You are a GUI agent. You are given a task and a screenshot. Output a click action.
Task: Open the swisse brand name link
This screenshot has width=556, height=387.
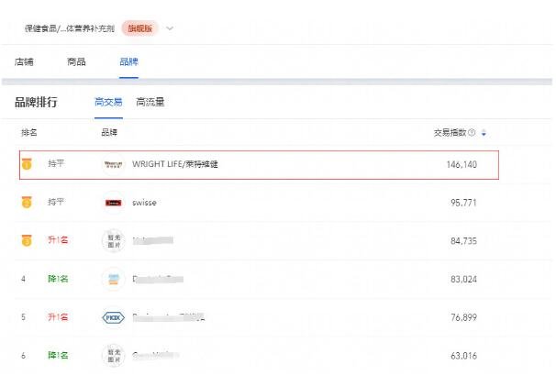point(144,203)
